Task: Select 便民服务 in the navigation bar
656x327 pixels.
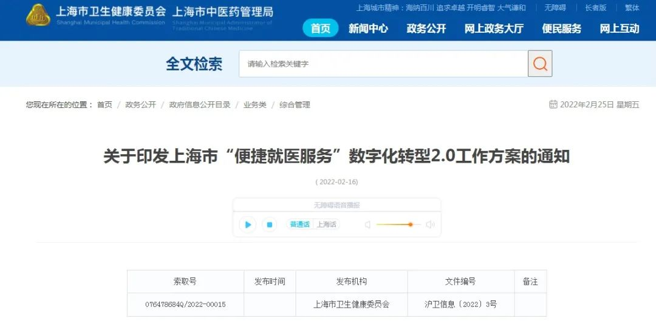Action: pos(561,29)
